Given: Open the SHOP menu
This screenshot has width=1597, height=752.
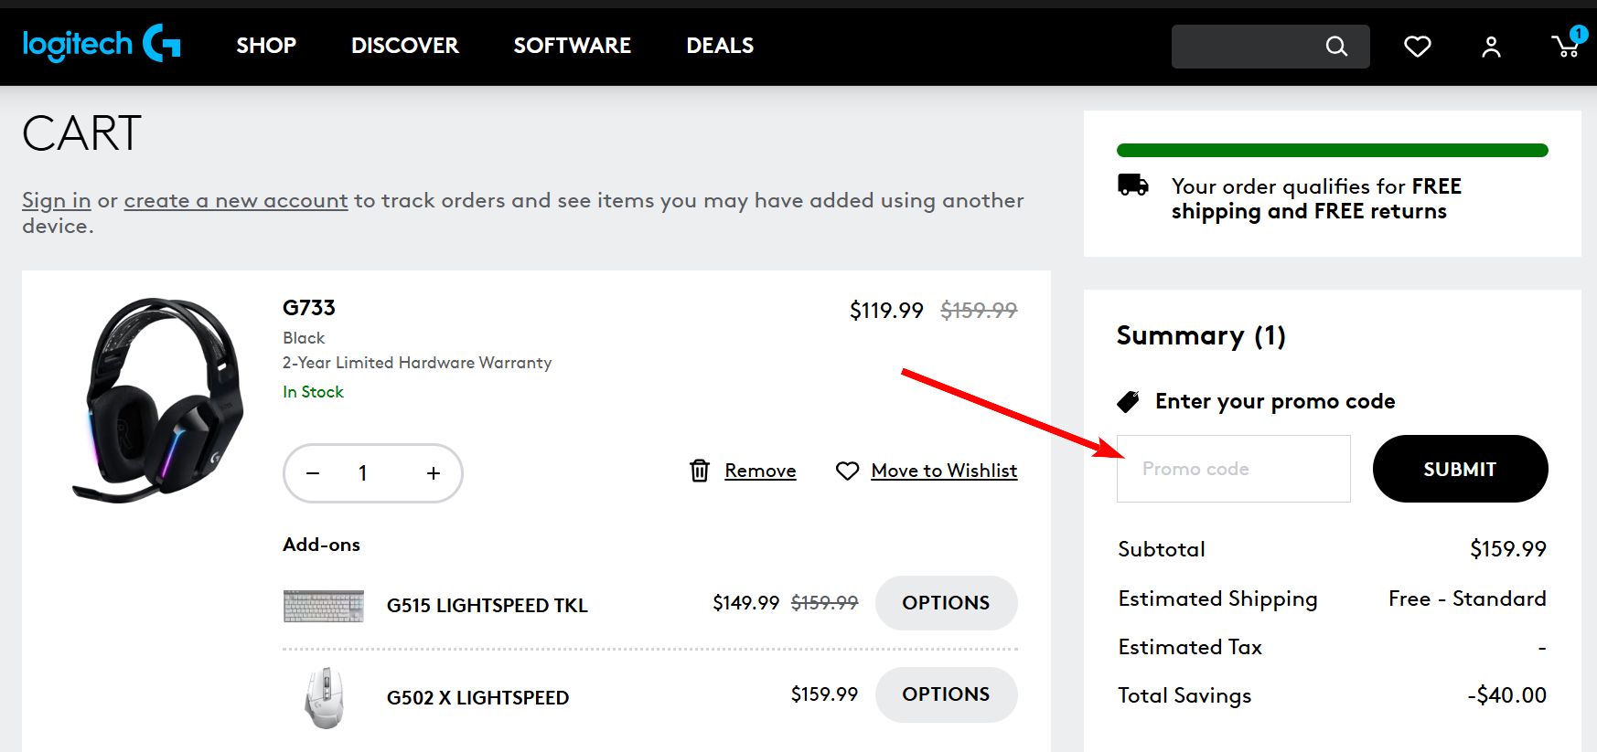Looking at the screenshot, I should coord(266,46).
